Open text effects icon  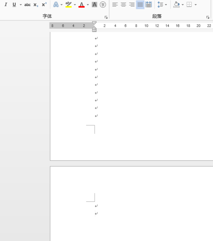click(x=56, y=5)
